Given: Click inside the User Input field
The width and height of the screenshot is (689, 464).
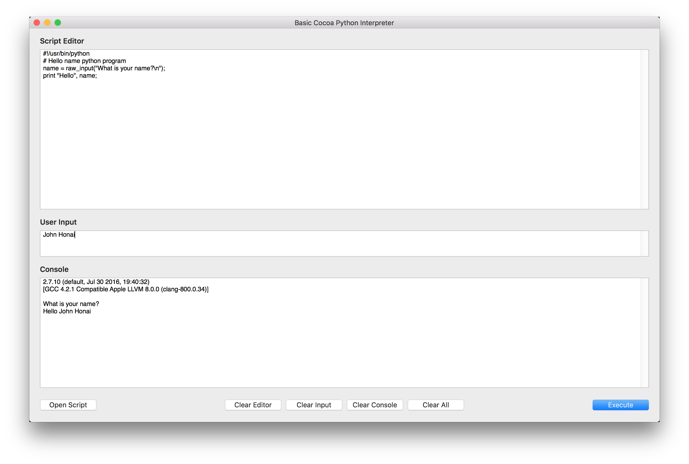Looking at the screenshot, I should click(x=341, y=244).
